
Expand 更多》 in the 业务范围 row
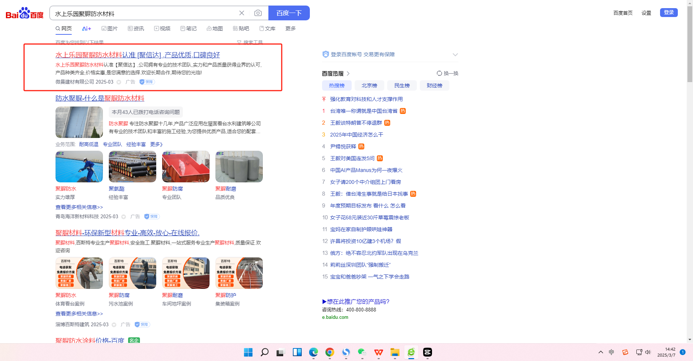pos(156,144)
